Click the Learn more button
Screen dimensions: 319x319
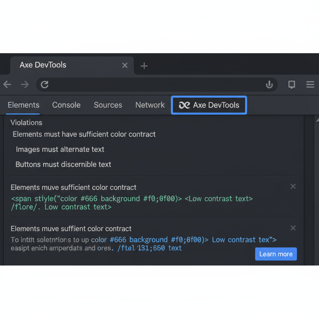click(x=276, y=254)
